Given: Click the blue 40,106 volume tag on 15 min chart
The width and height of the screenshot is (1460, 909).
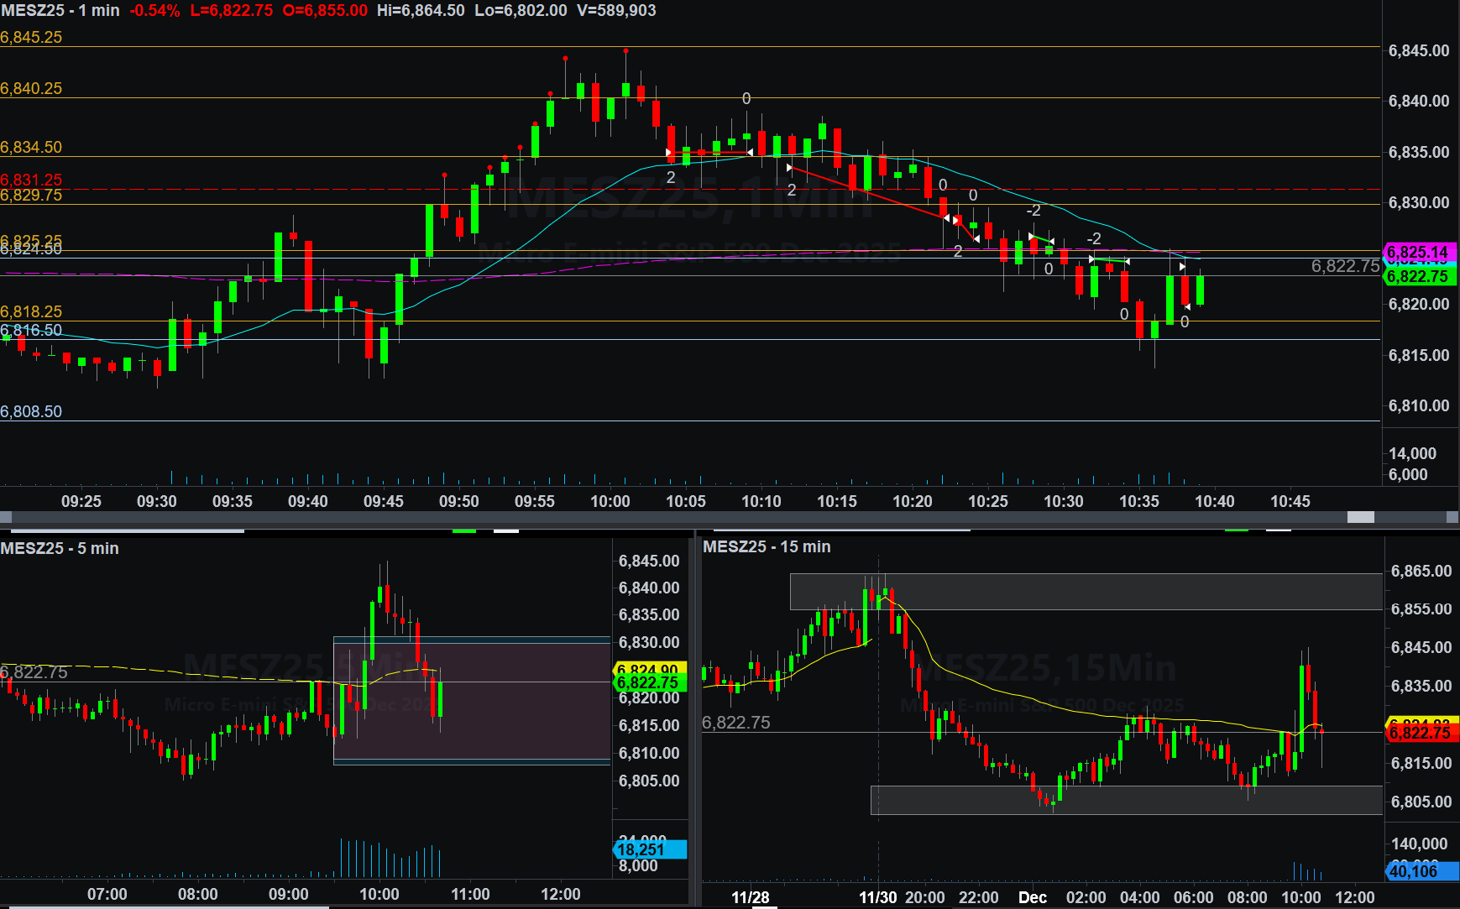Looking at the screenshot, I should (1420, 872).
